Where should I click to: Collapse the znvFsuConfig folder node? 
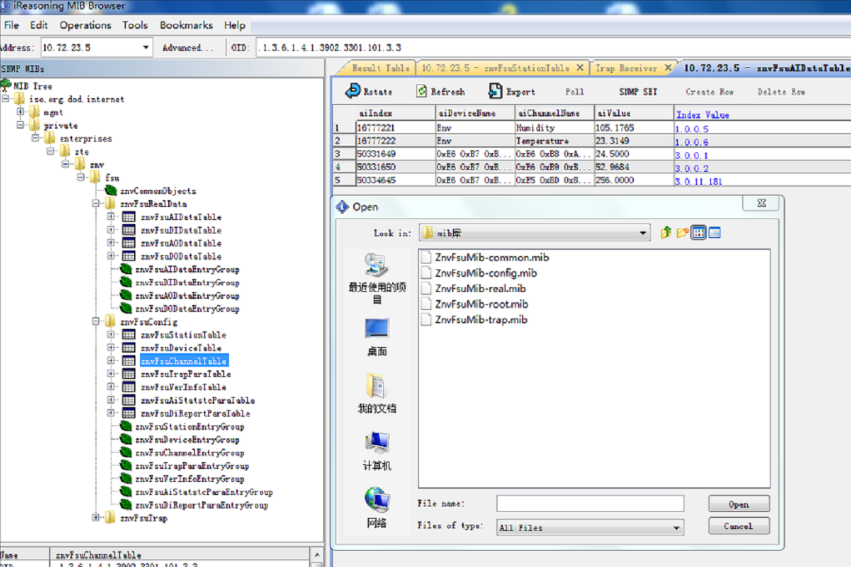pos(96,321)
